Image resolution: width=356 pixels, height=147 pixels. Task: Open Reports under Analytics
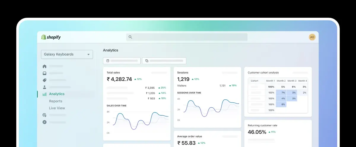click(x=55, y=101)
